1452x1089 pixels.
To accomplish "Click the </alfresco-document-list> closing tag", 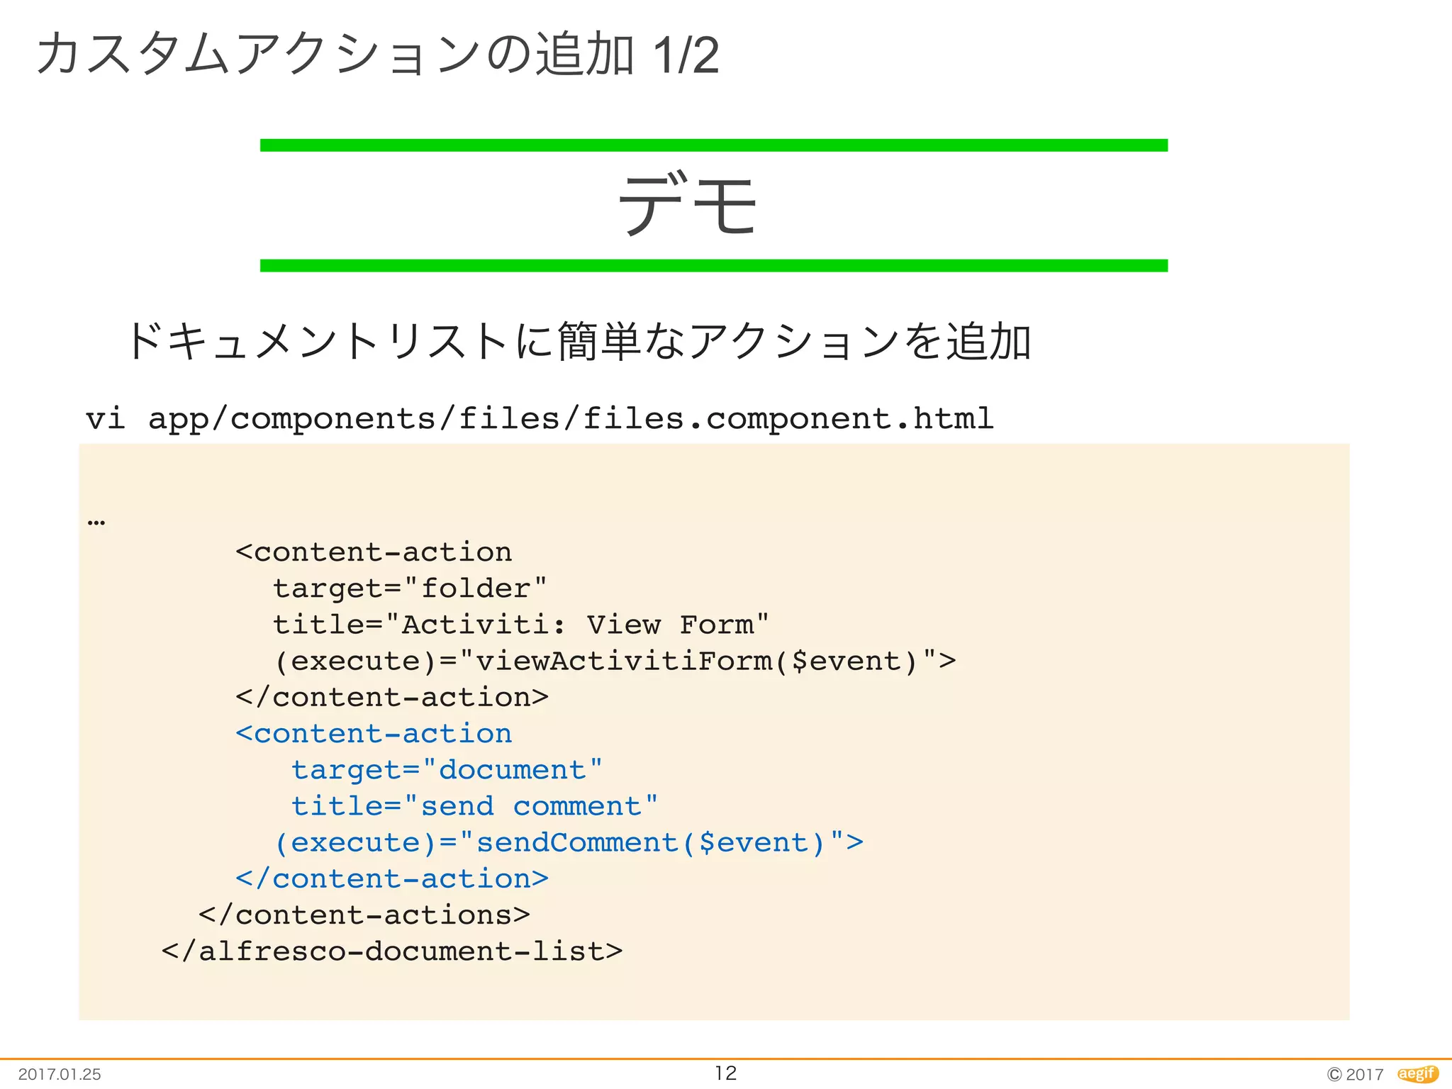I will [x=392, y=951].
